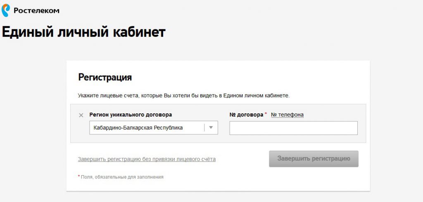Click the Поля, обязательные для заполнения footnote
This screenshot has height=202, width=423.
coord(123,177)
